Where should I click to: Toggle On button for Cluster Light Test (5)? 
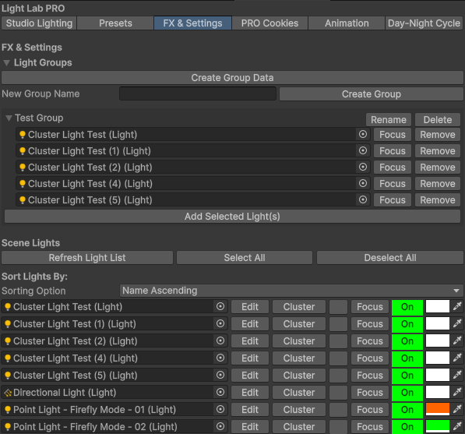[407, 376]
